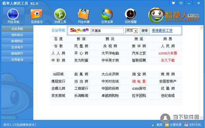Open the 中关村在线 site link
The height and width of the screenshot is (128, 205).
110,81
